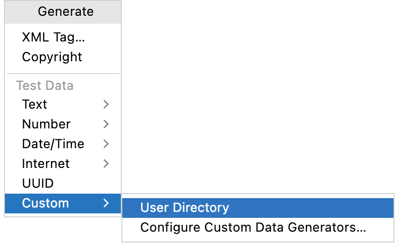398x246 pixels.
Task: Click the Generate popup title header
Action: [63, 12]
